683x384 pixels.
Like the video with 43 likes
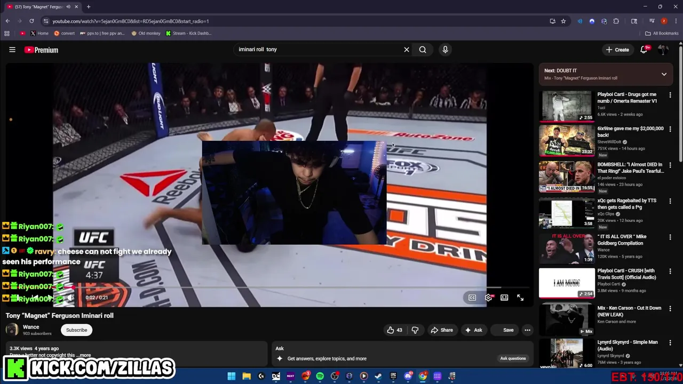394,330
